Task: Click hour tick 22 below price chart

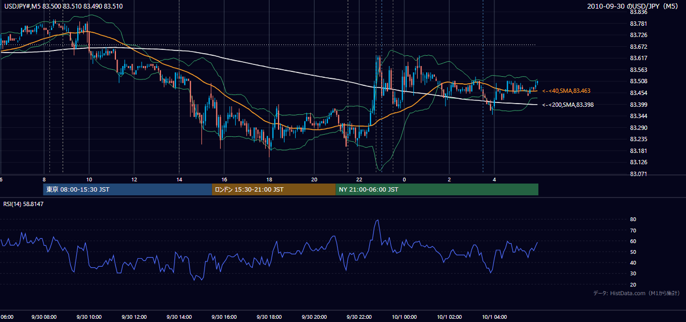Action: (x=360, y=180)
